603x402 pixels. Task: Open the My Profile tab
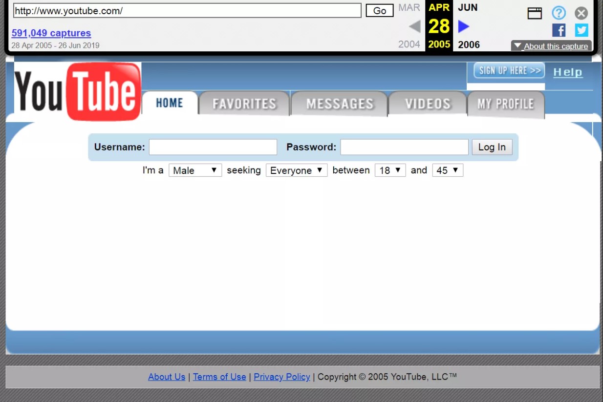click(x=505, y=104)
